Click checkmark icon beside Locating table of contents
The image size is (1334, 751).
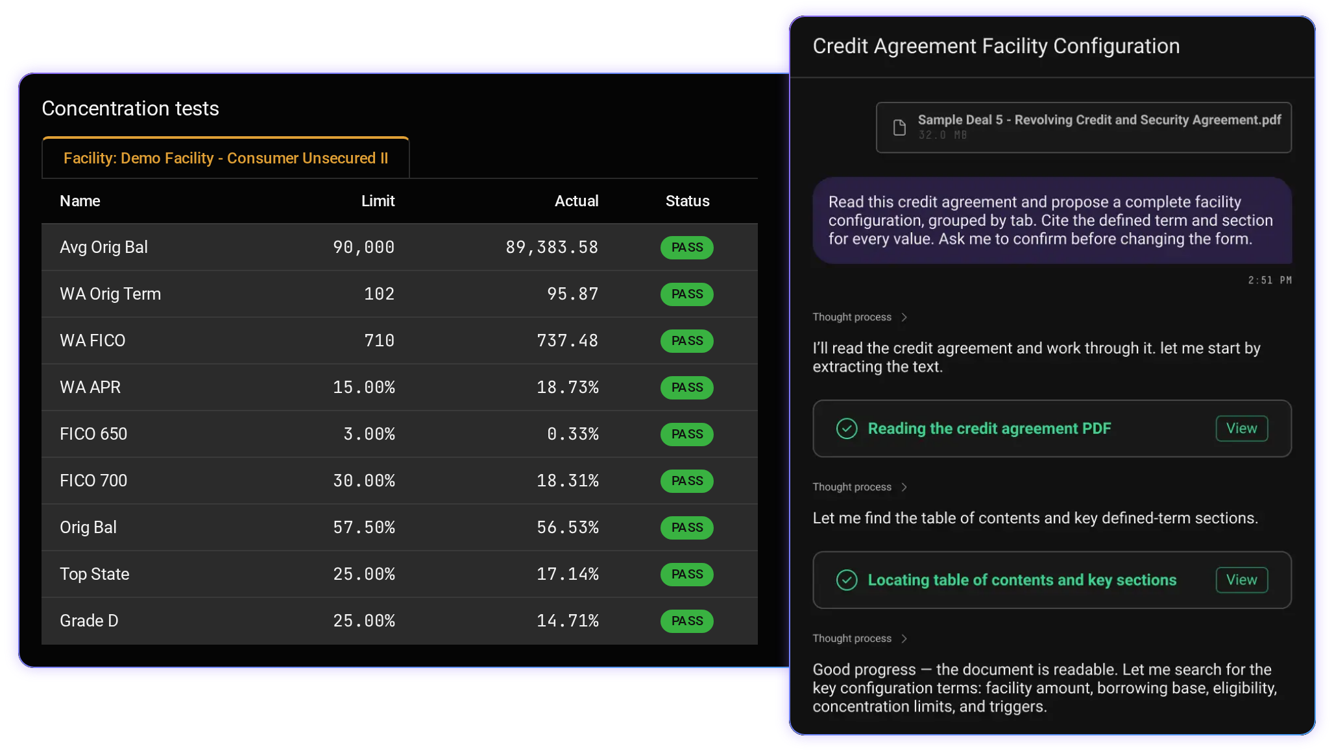click(x=846, y=580)
